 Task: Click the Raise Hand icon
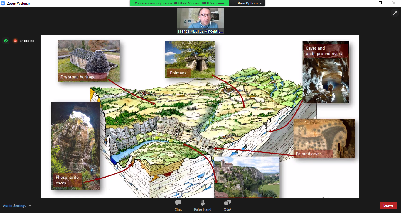click(203, 205)
